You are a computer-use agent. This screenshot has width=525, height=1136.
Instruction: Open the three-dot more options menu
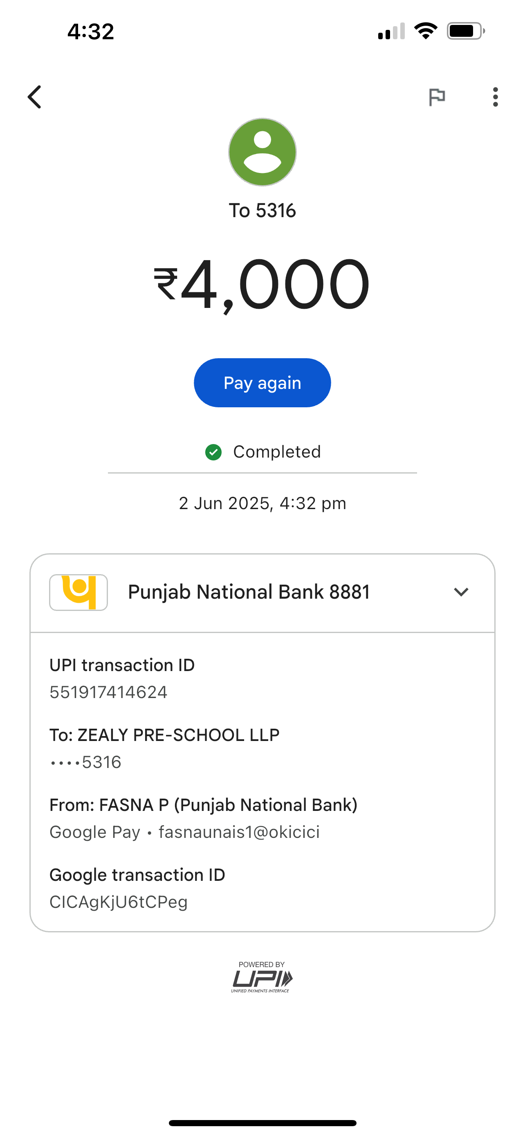[495, 97]
